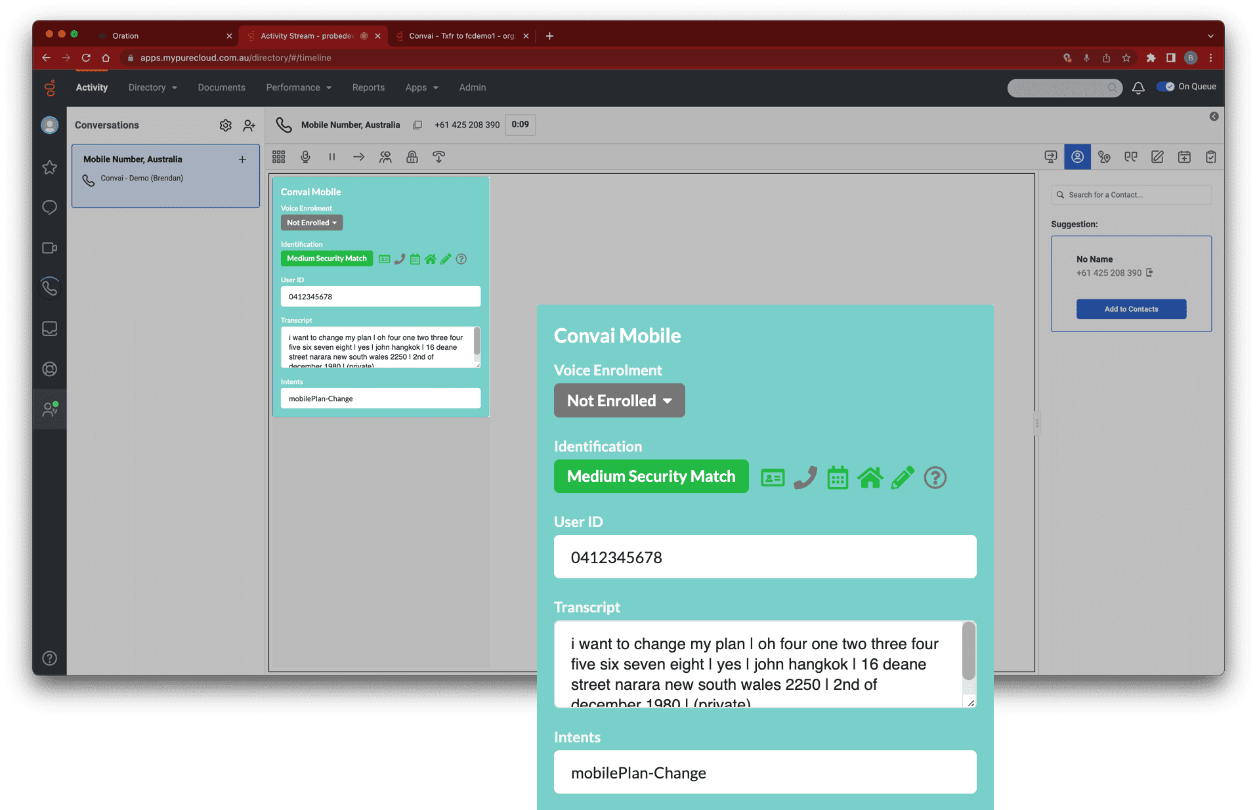Put the call on hold
The image size is (1257, 810).
pos(332,157)
